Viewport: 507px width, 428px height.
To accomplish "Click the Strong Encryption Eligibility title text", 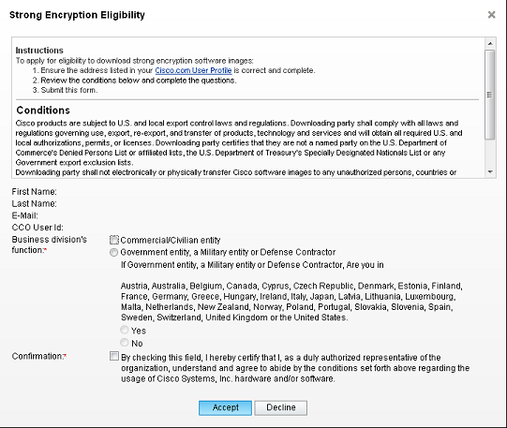I will click(x=77, y=15).
